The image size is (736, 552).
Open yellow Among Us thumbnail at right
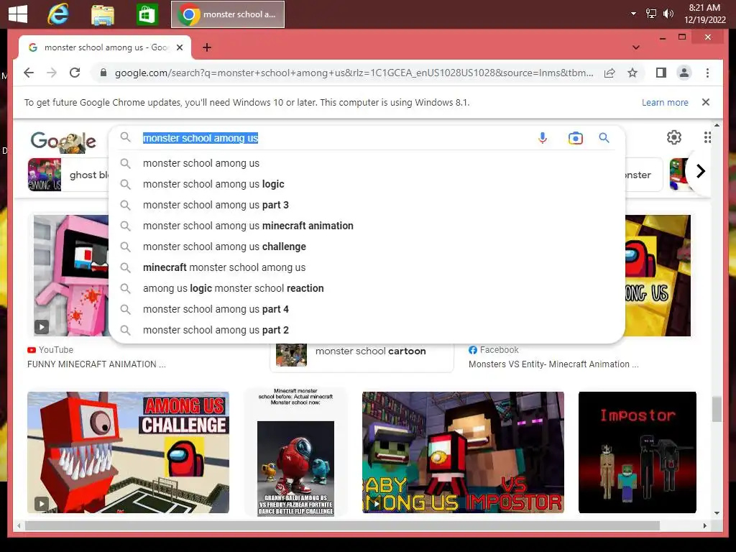tap(658, 275)
